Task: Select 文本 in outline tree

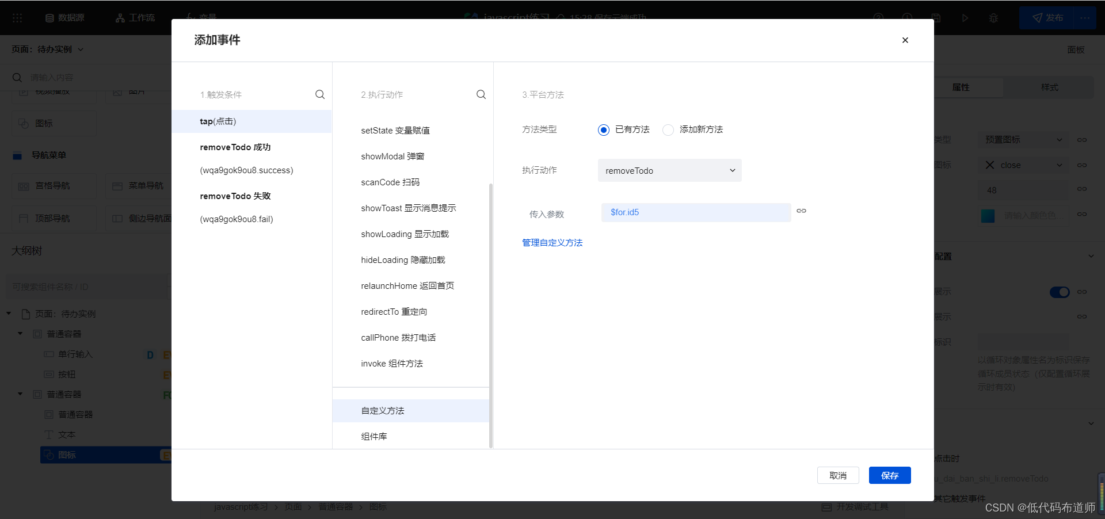Action: (x=66, y=435)
